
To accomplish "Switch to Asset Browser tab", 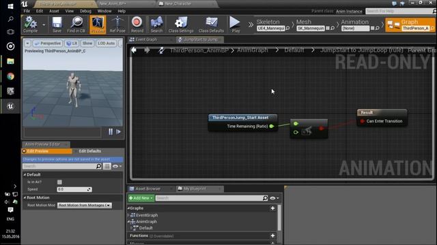I will coord(148,189).
